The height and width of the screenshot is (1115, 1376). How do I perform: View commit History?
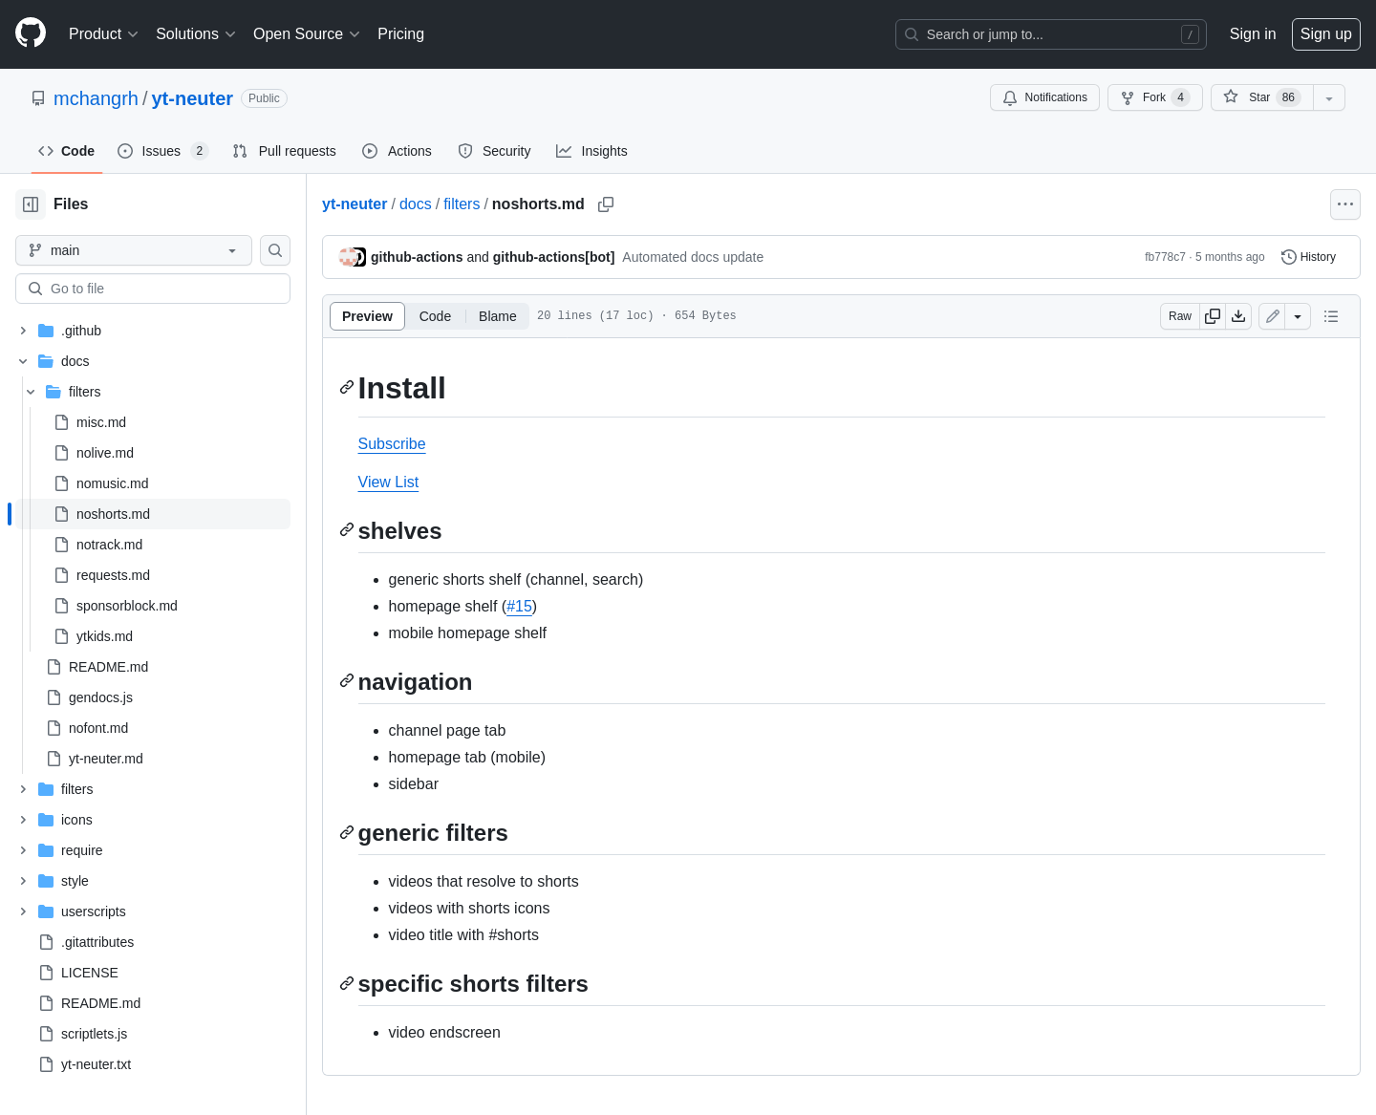[x=1308, y=257]
